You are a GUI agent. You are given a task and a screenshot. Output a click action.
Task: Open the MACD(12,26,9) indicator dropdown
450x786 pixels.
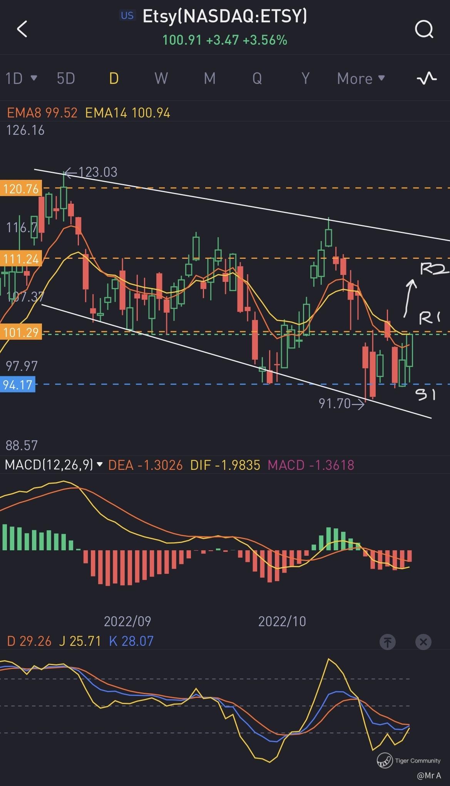54,465
